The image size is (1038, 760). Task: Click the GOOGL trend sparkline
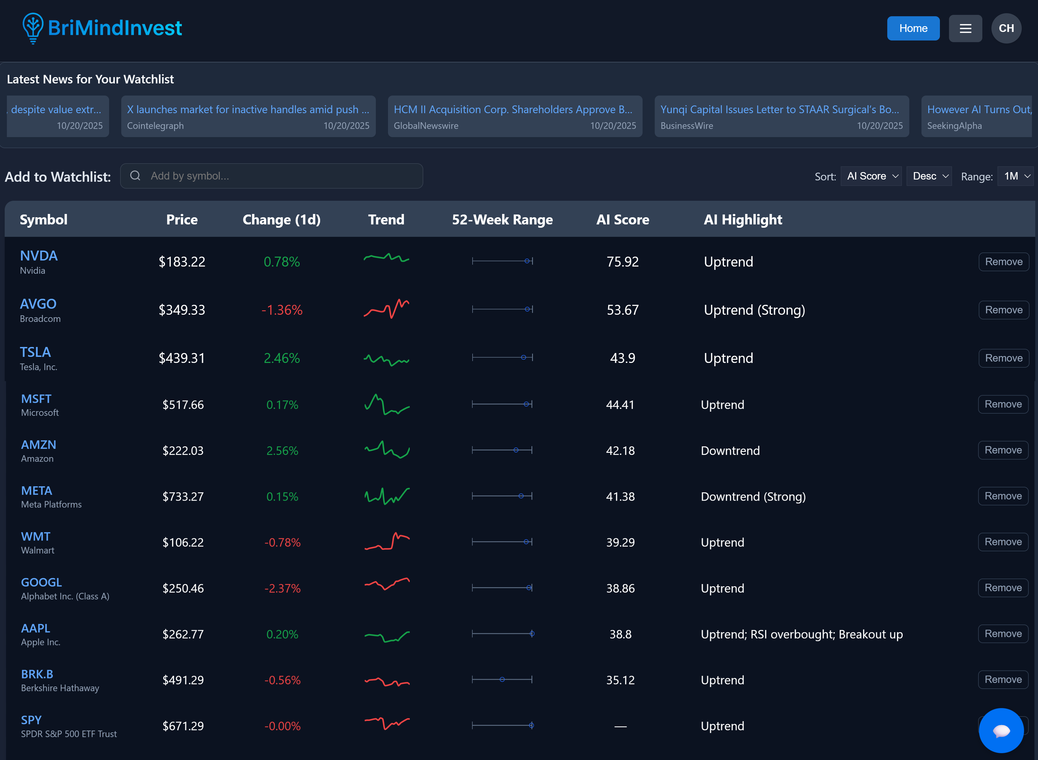click(x=387, y=584)
